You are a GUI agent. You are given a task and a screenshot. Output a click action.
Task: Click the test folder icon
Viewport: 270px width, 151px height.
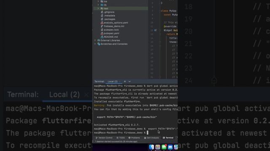pos(102,8)
